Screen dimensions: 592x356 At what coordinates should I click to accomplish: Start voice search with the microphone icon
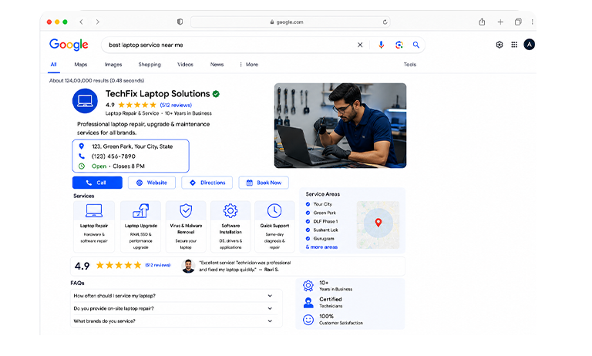click(382, 45)
